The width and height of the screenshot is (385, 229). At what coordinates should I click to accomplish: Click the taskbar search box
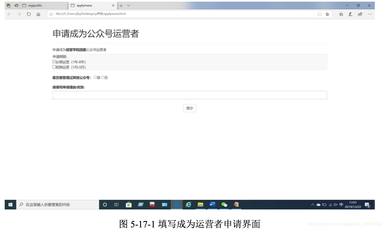pos(58,205)
